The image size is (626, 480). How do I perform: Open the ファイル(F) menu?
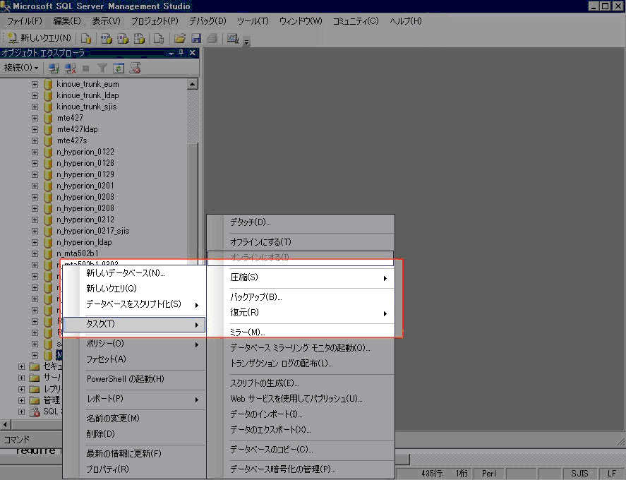(25, 21)
